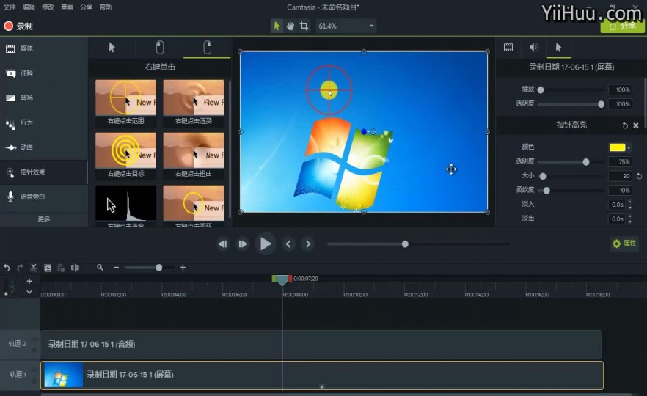Open the 帮助 menu

(106, 7)
